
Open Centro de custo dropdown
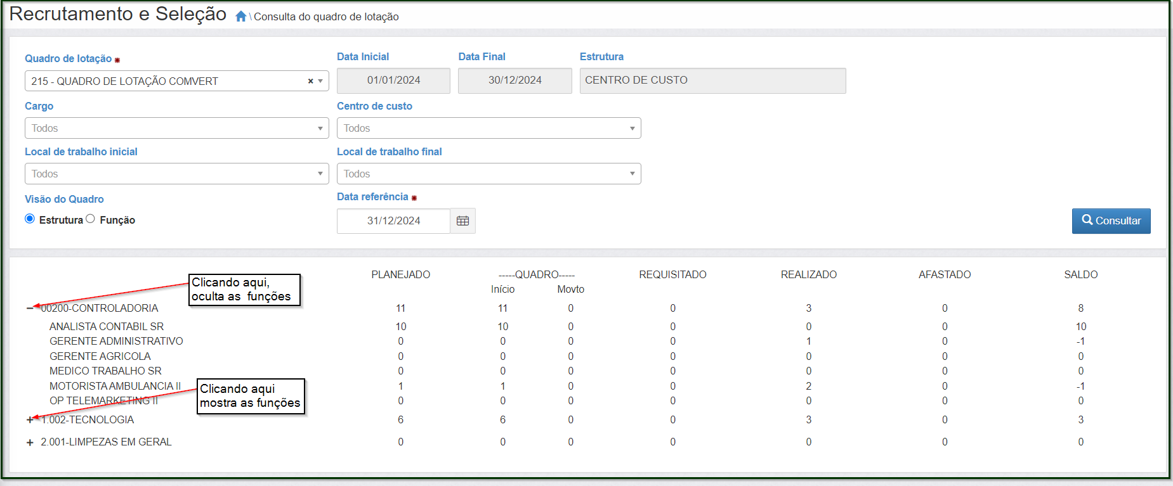pos(489,128)
